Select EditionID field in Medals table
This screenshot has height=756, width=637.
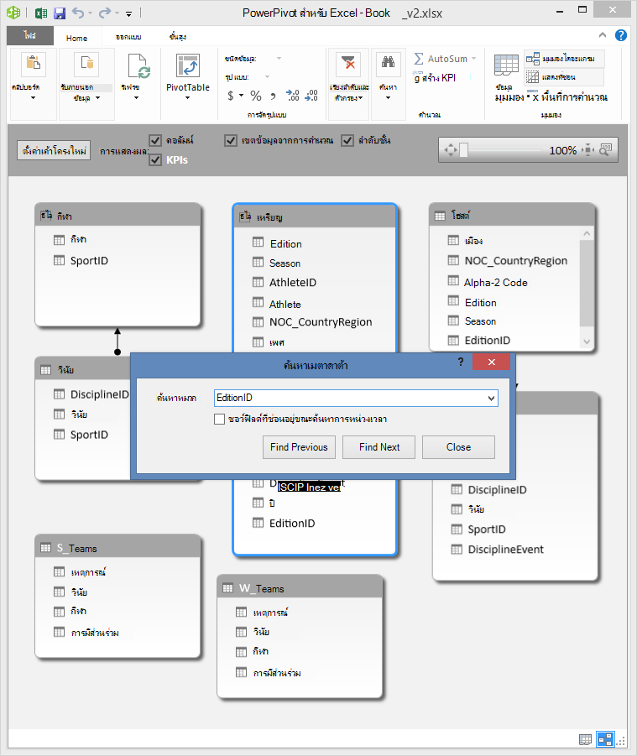coord(292,523)
